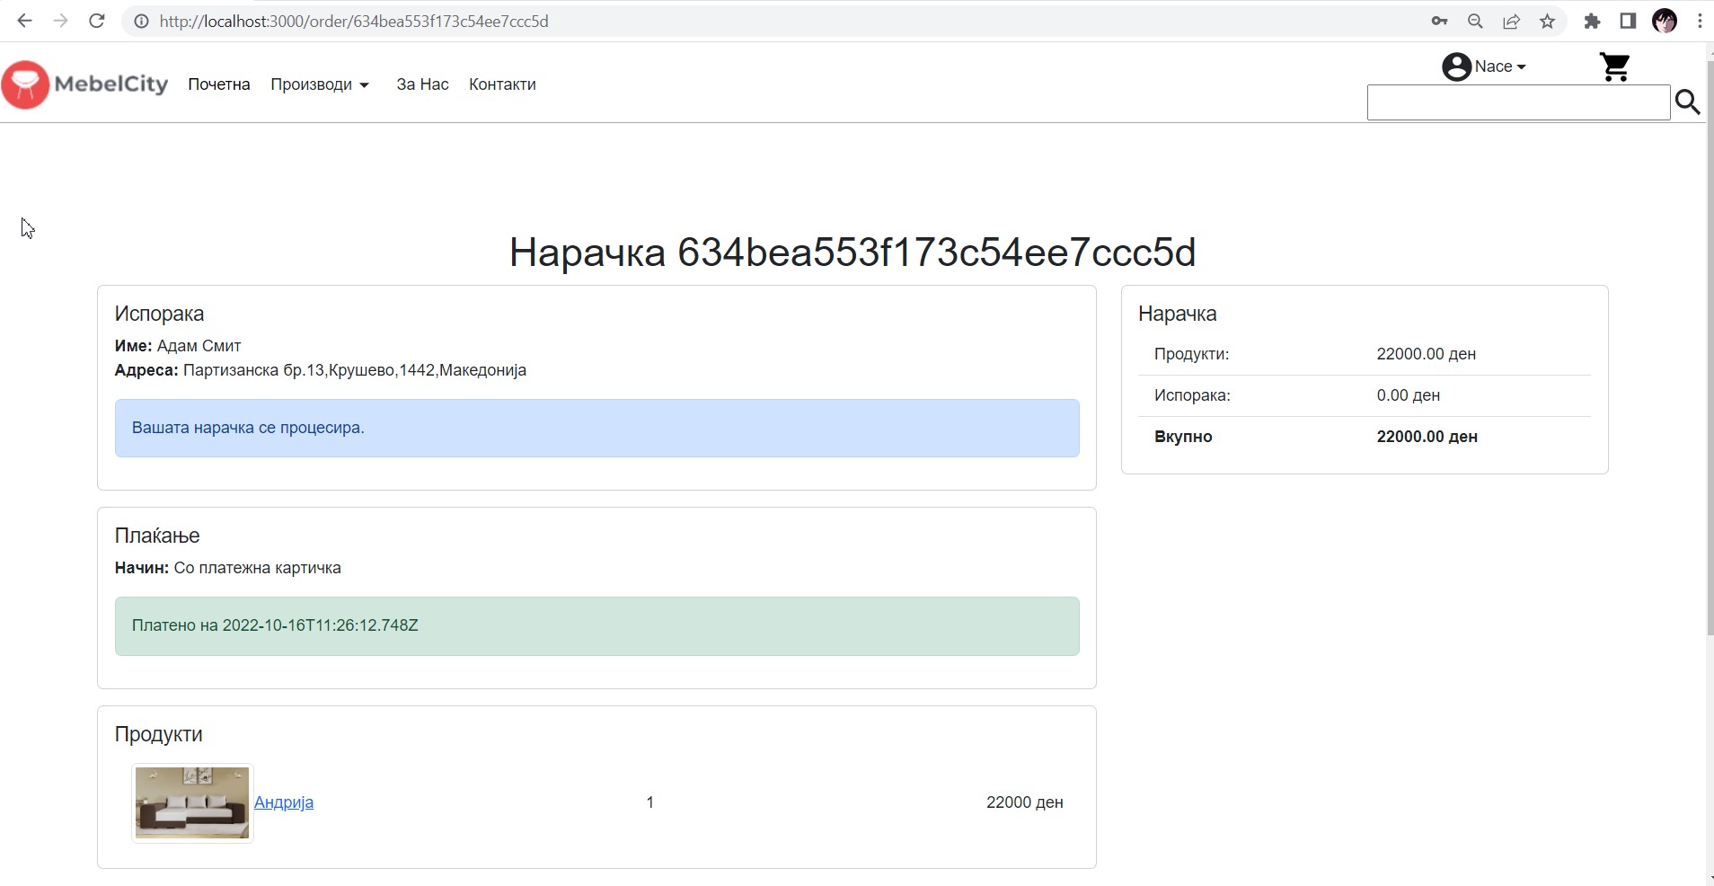
Task: Click the MebelCity logo
Action: (85, 84)
